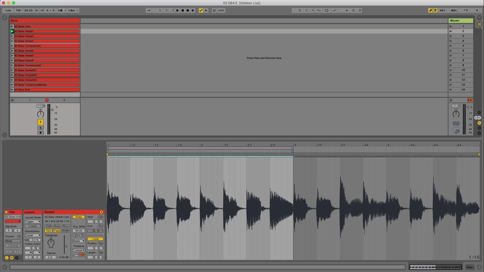Open the Launch Mode Trigger dropdown
Screen dimensions: 484x272
click(x=33, y=222)
